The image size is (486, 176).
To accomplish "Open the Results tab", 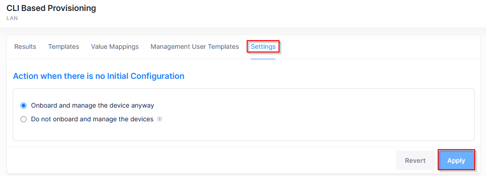I will [x=26, y=47].
